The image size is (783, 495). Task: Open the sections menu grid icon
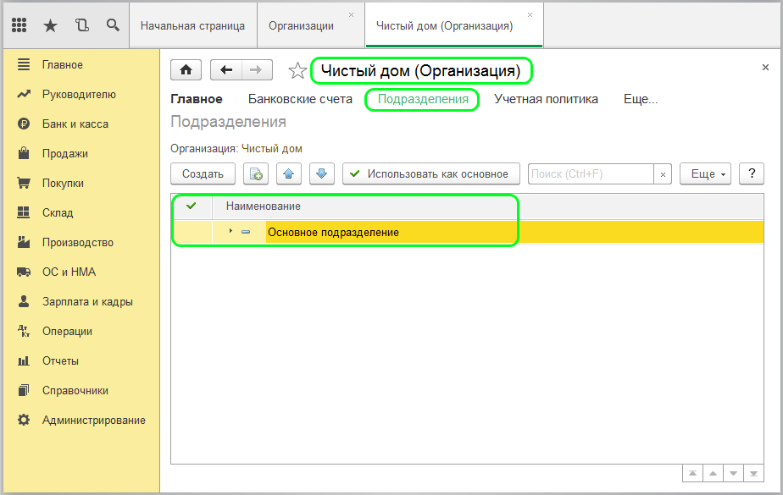(19, 25)
